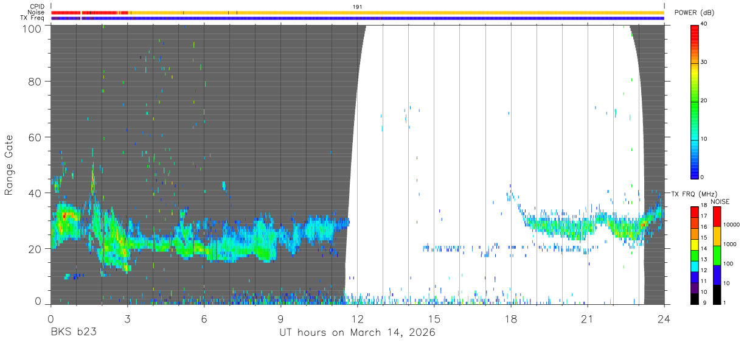Click the 14 label in TX FRQ legend
The width and height of the screenshot is (747, 345).
tap(703, 249)
